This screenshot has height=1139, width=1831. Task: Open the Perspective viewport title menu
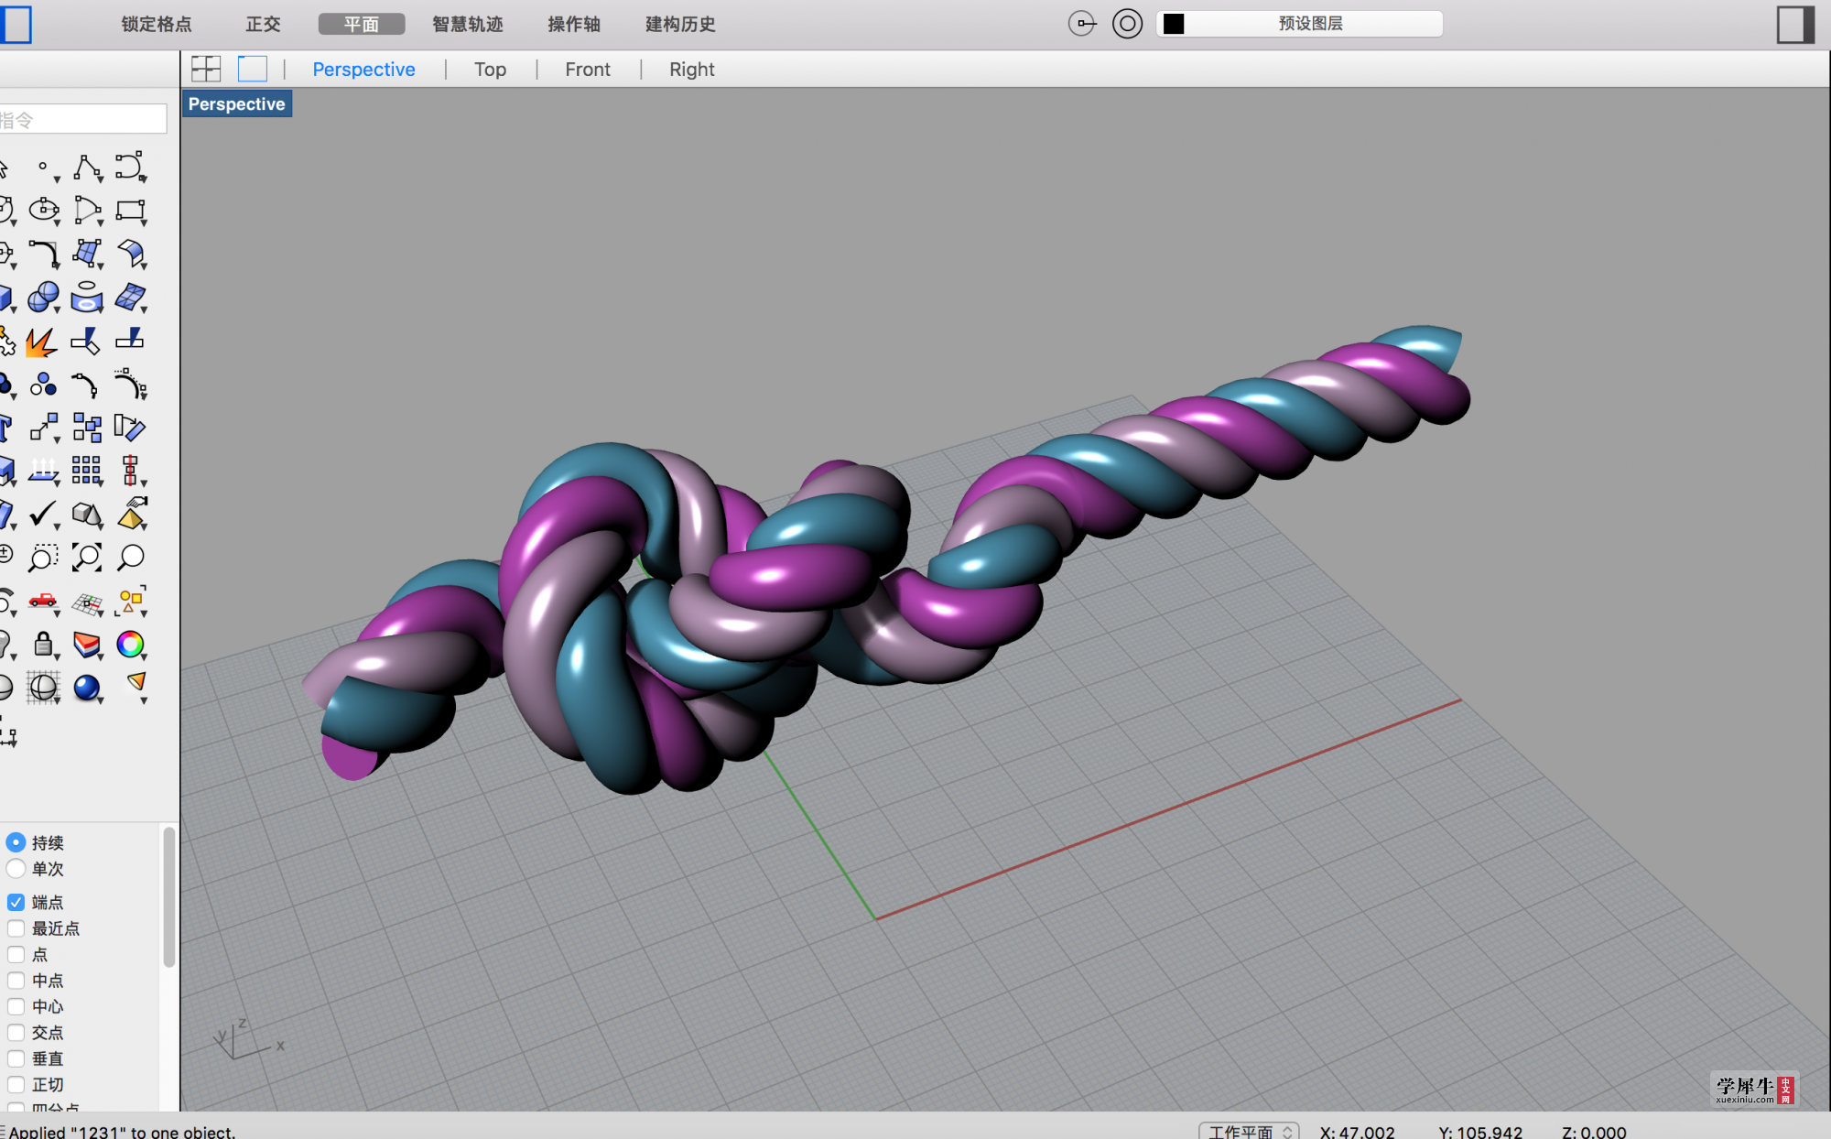(x=237, y=104)
